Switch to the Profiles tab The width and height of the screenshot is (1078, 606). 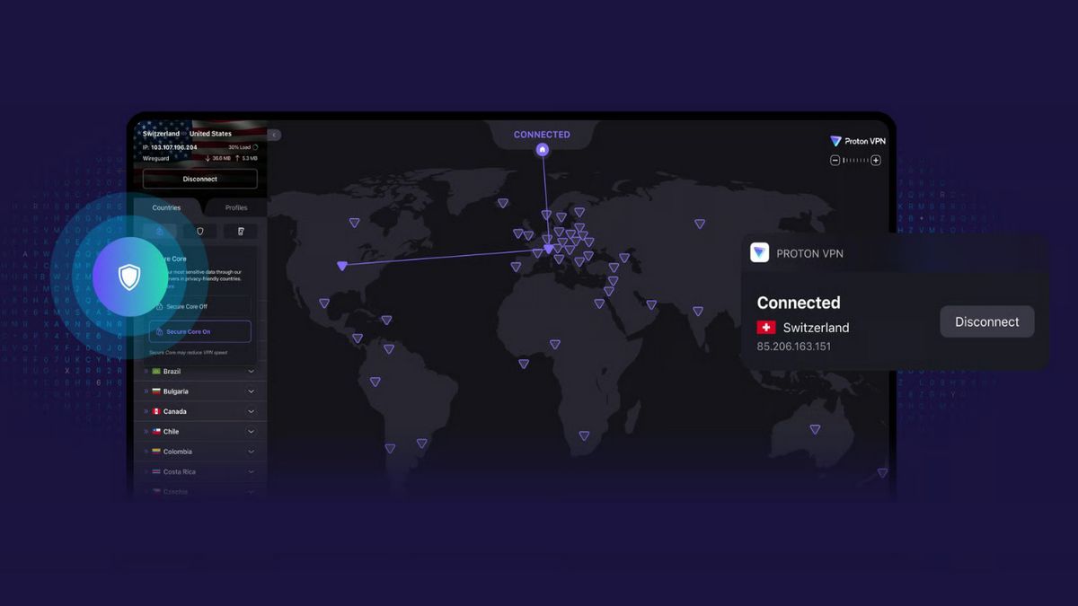click(235, 207)
